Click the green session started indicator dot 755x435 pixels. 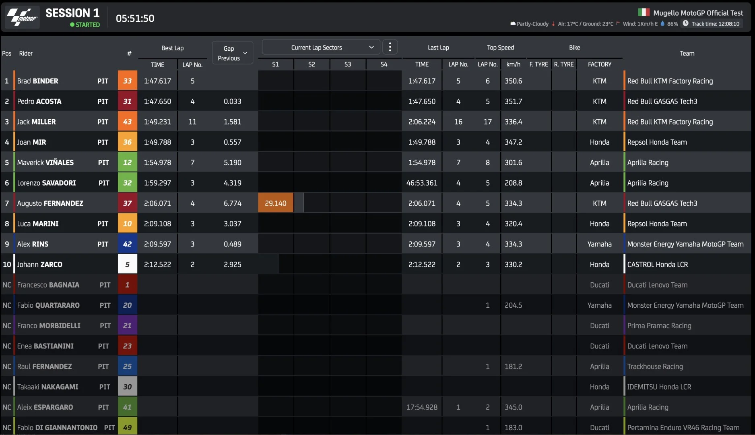[72, 25]
